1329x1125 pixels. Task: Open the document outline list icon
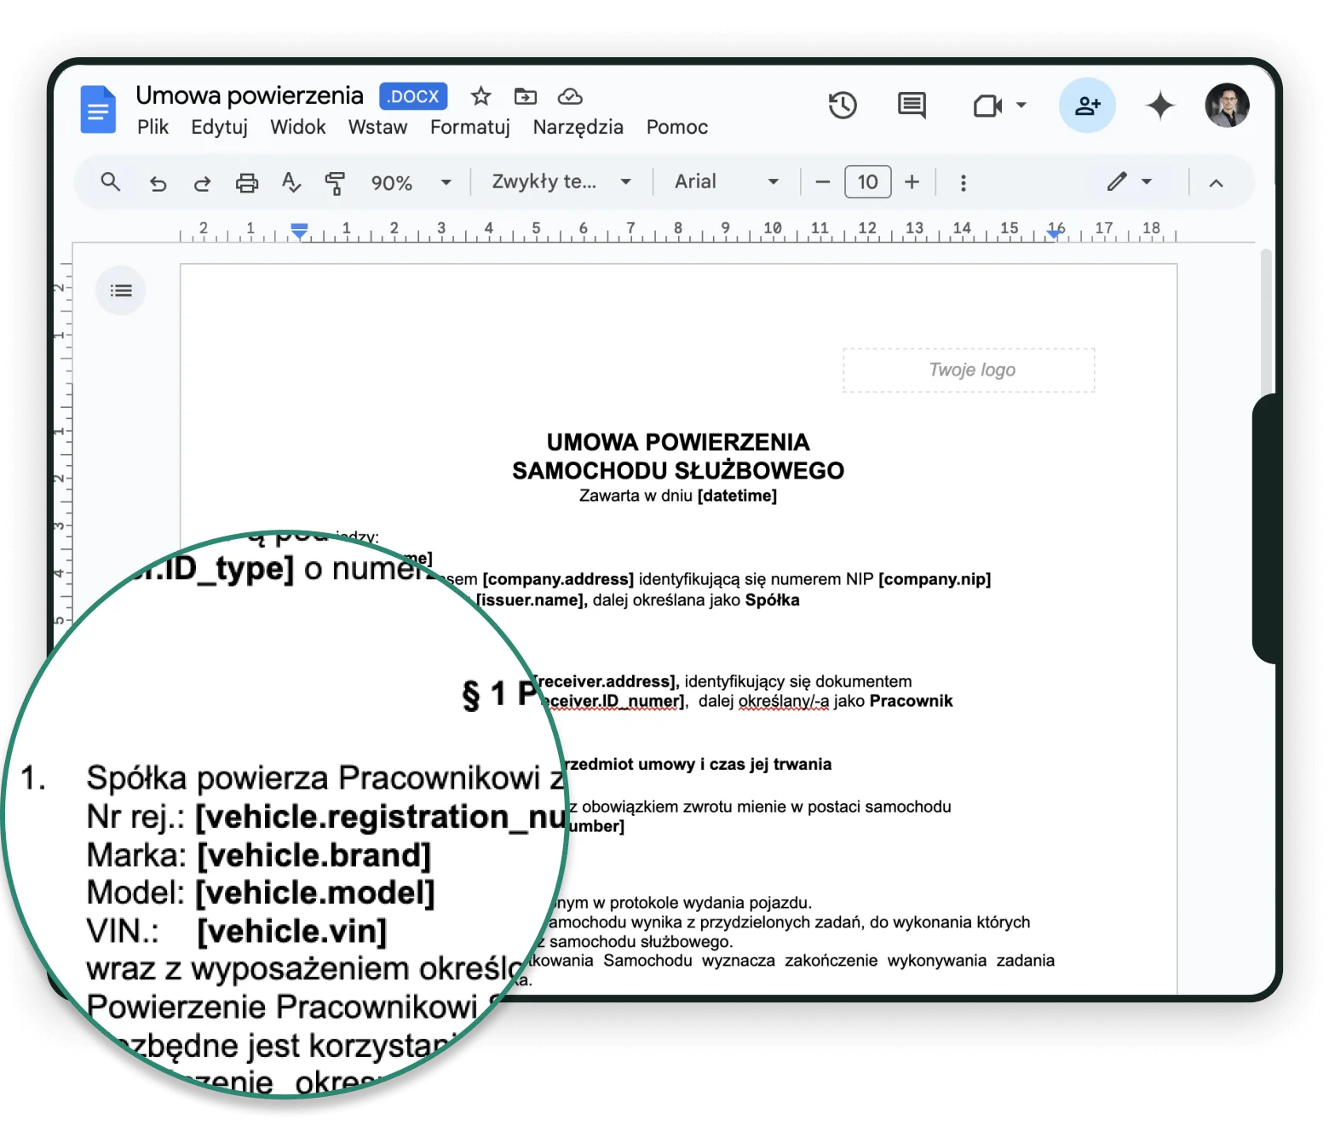(x=121, y=291)
